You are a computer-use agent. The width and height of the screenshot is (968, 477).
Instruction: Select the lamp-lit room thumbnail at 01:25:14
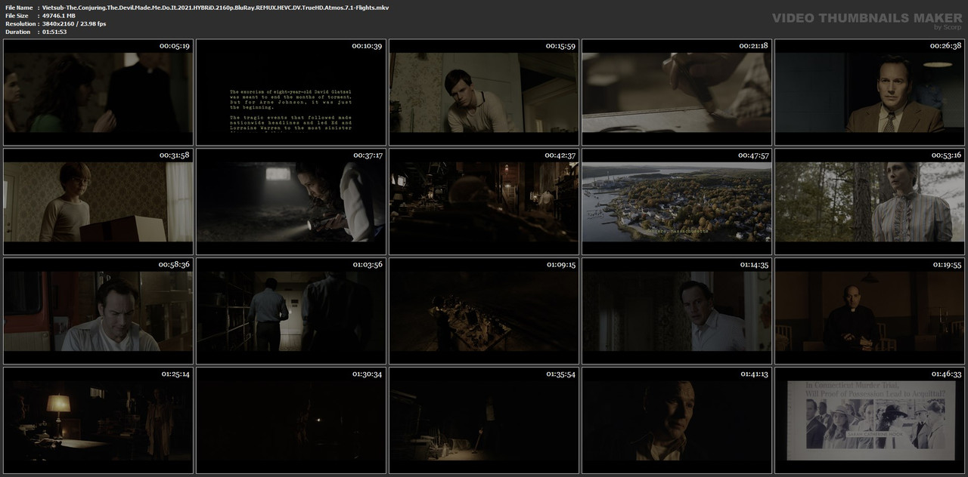pos(98,420)
